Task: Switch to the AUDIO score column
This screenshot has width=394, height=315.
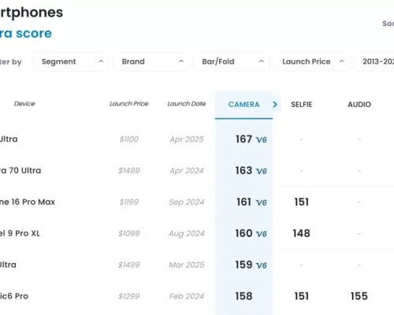Action: tap(359, 105)
